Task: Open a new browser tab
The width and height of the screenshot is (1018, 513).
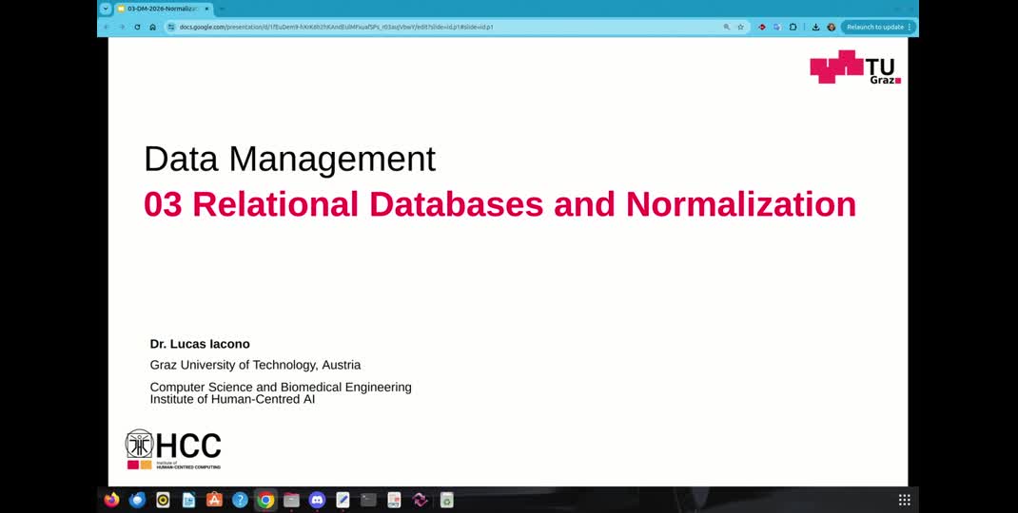Action: (x=223, y=9)
